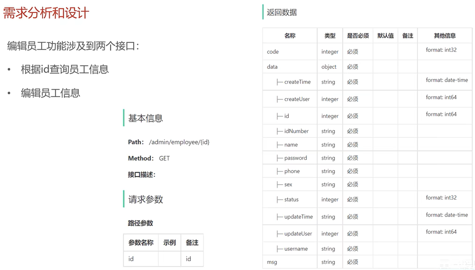Select the phone field row
Screen dimensions: 475x270
tap(367, 171)
